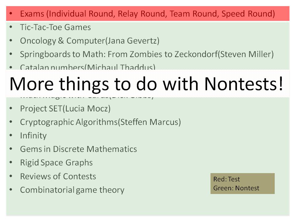The height and width of the screenshot is (221, 295).
Task: Click the "Red: Test" legend label
Action: (226, 179)
